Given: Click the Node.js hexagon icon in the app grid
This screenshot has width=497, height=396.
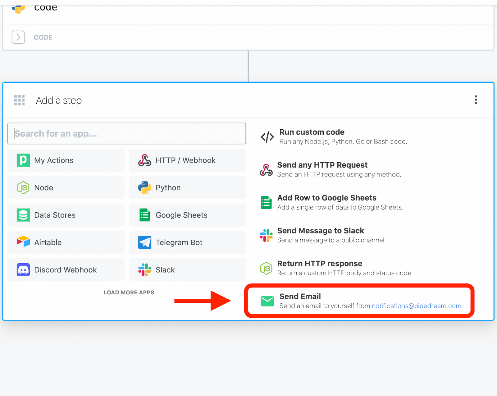Looking at the screenshot, I should pyautogui.click(x=23, y=188).
